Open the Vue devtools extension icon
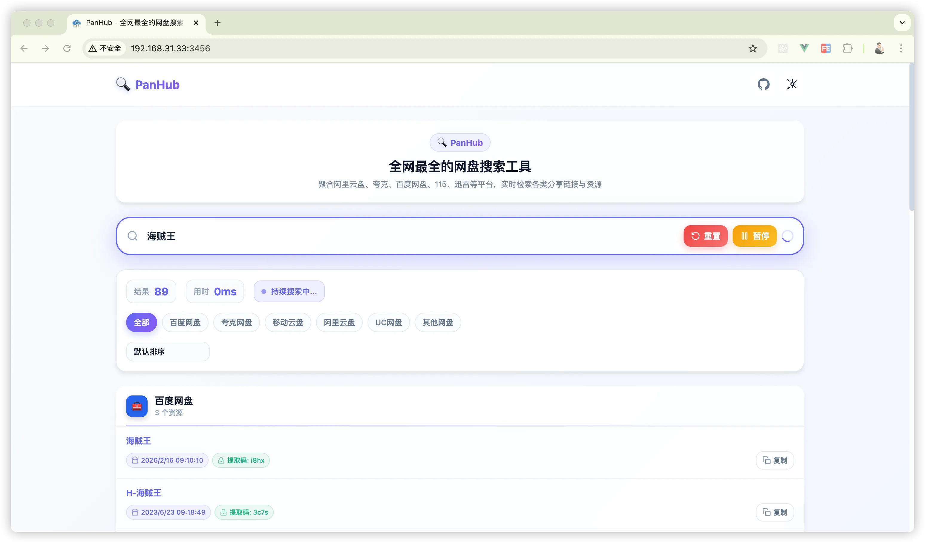This screenshot has height=543, width=925. click(804, 48)
